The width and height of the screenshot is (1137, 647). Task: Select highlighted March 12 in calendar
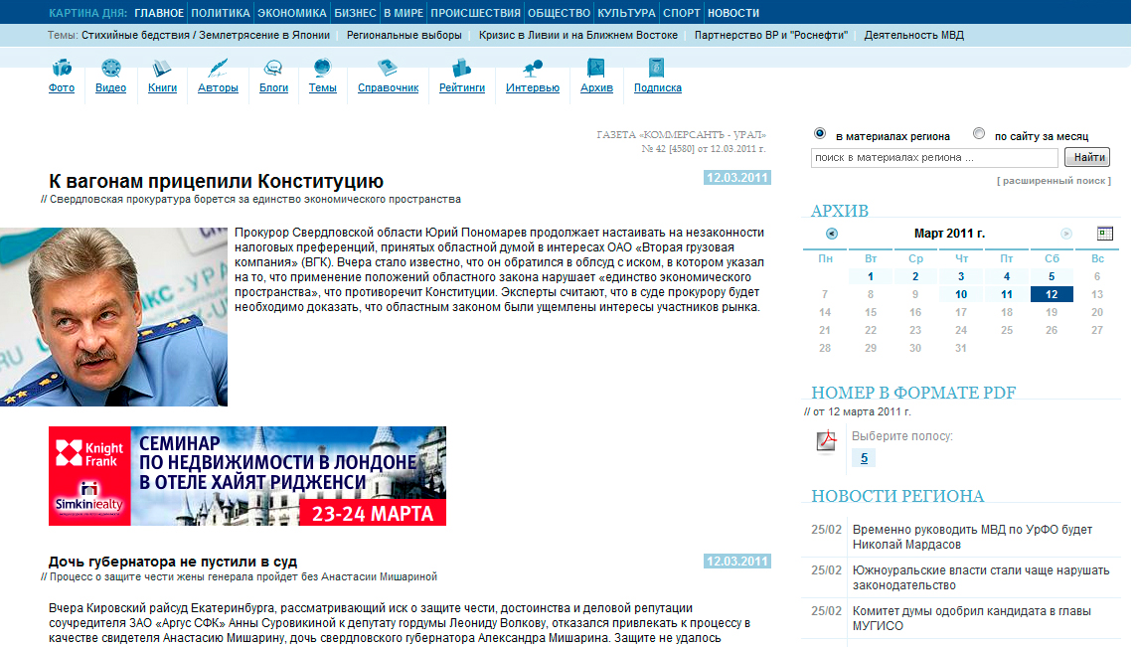pyautogui.click(x=1052, y=294)
